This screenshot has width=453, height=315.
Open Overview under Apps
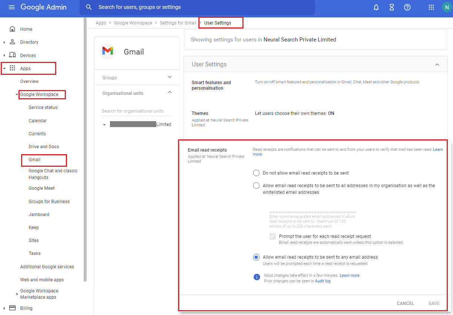click(29, 82)
